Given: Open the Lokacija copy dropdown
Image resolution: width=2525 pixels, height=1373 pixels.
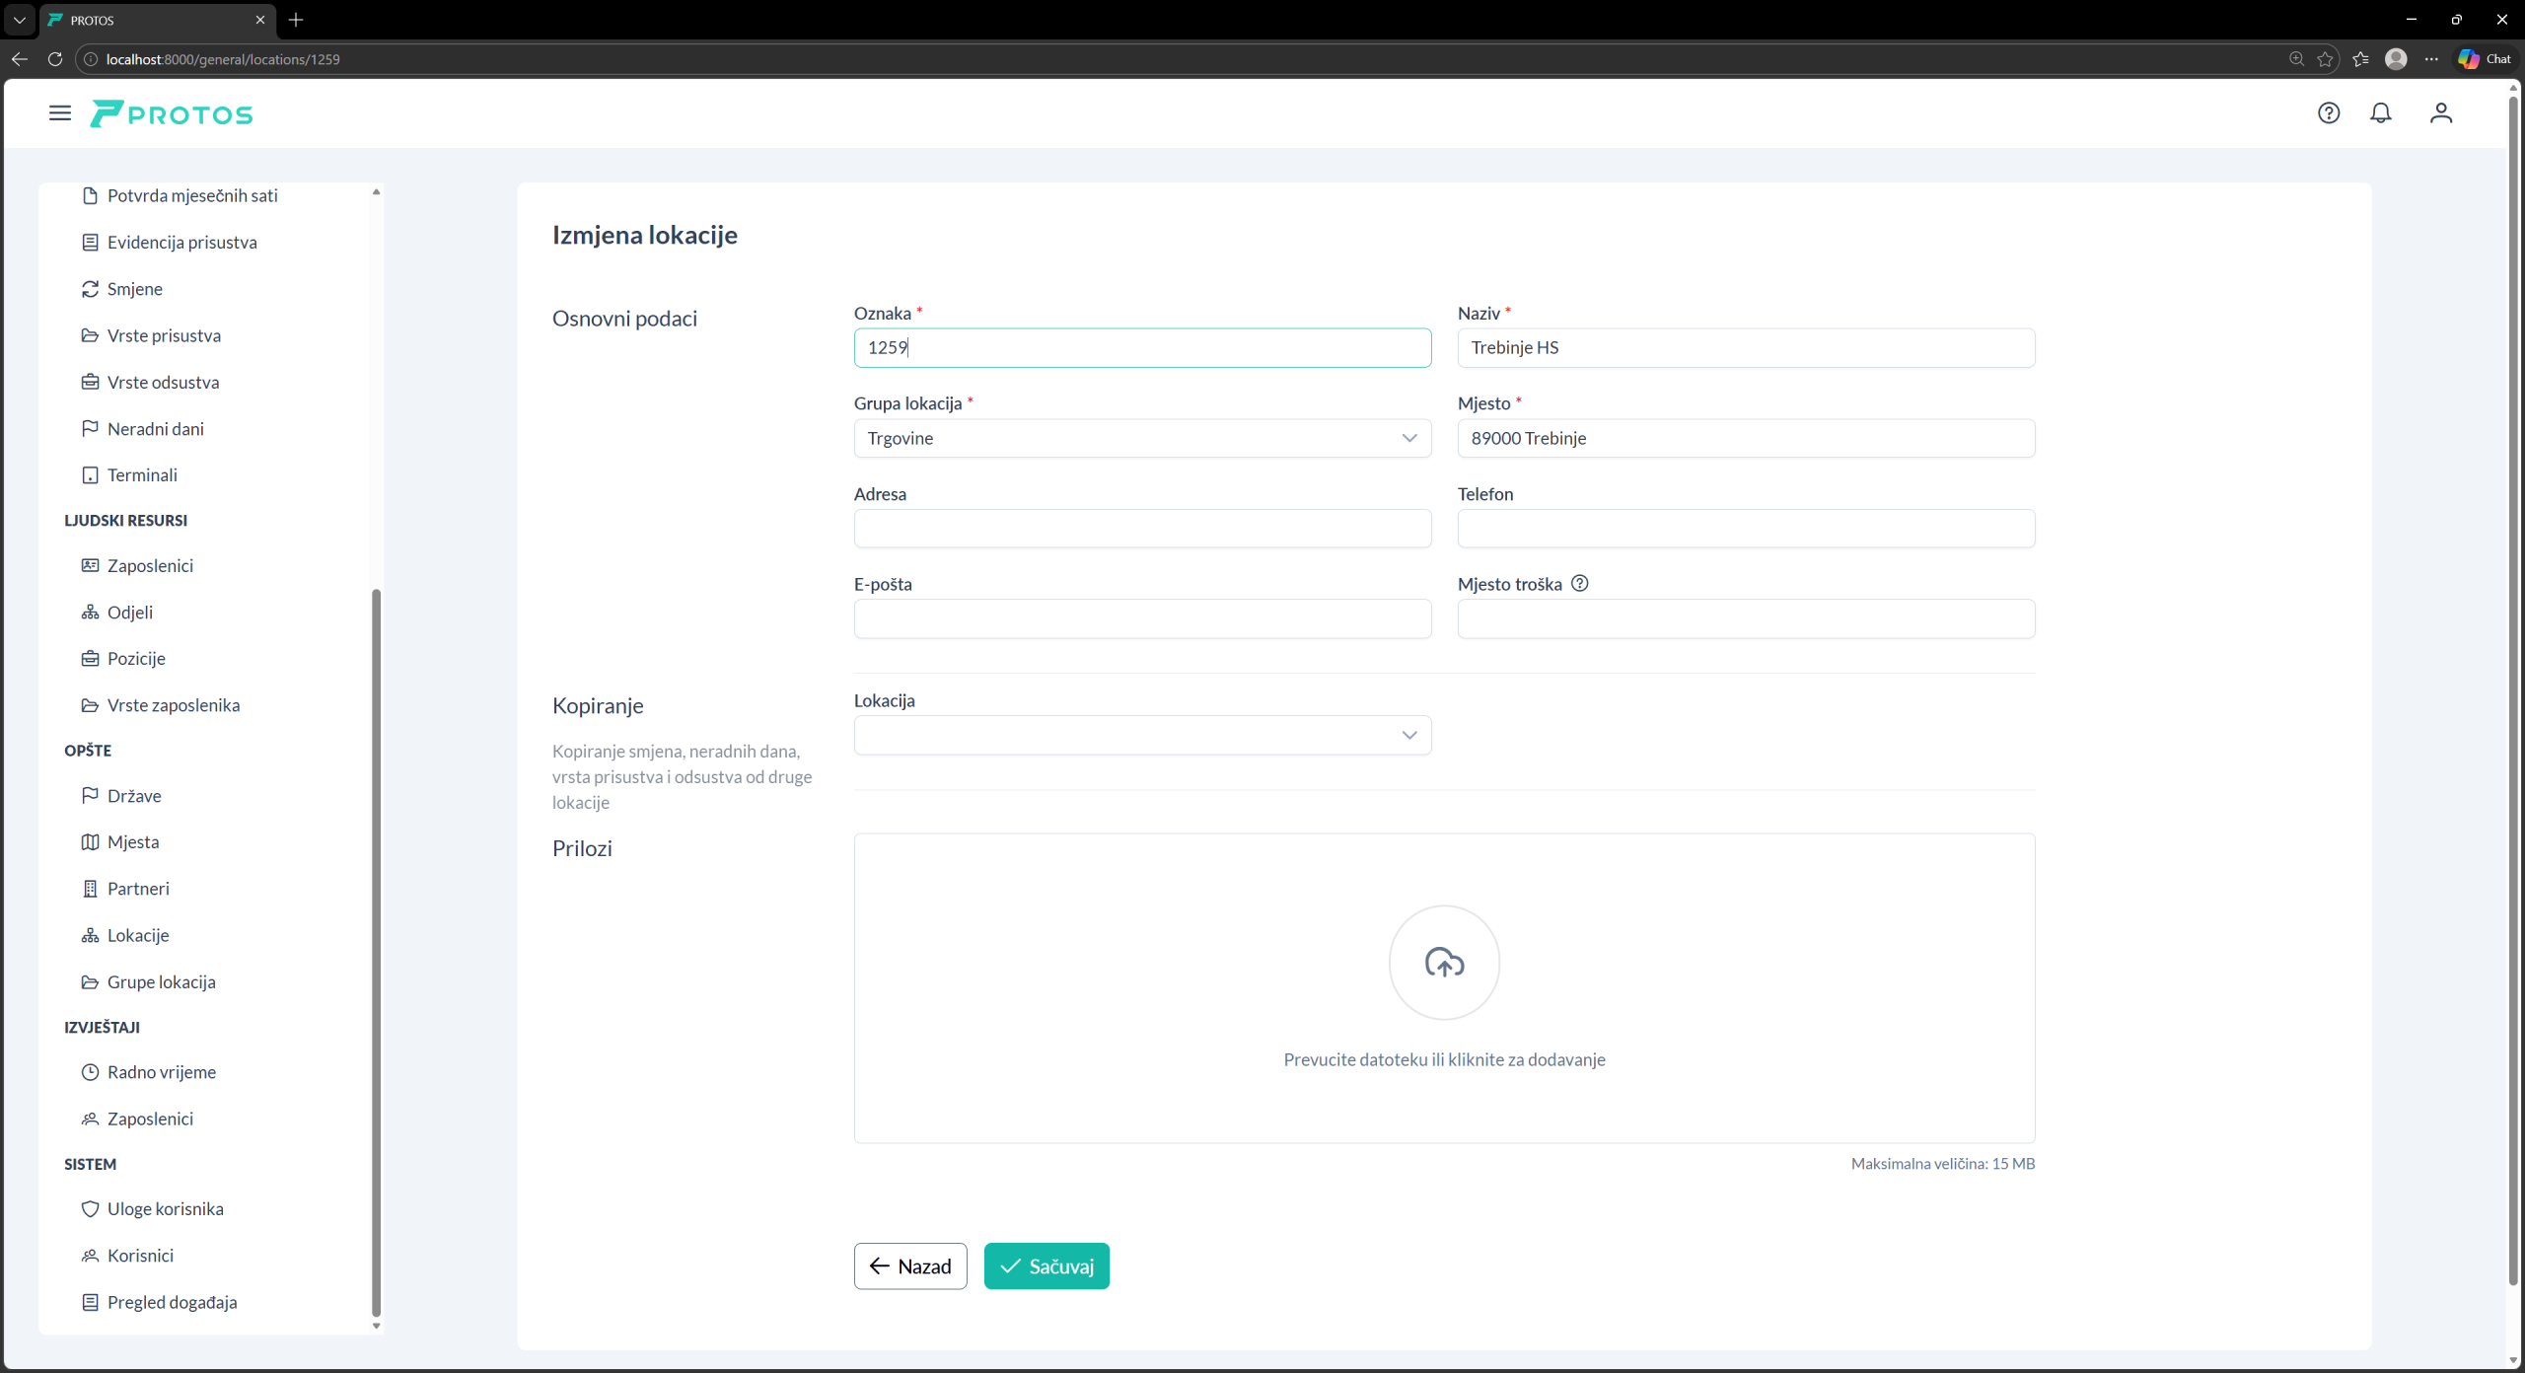Looking at the screenshot, I should pos(1142,736).
